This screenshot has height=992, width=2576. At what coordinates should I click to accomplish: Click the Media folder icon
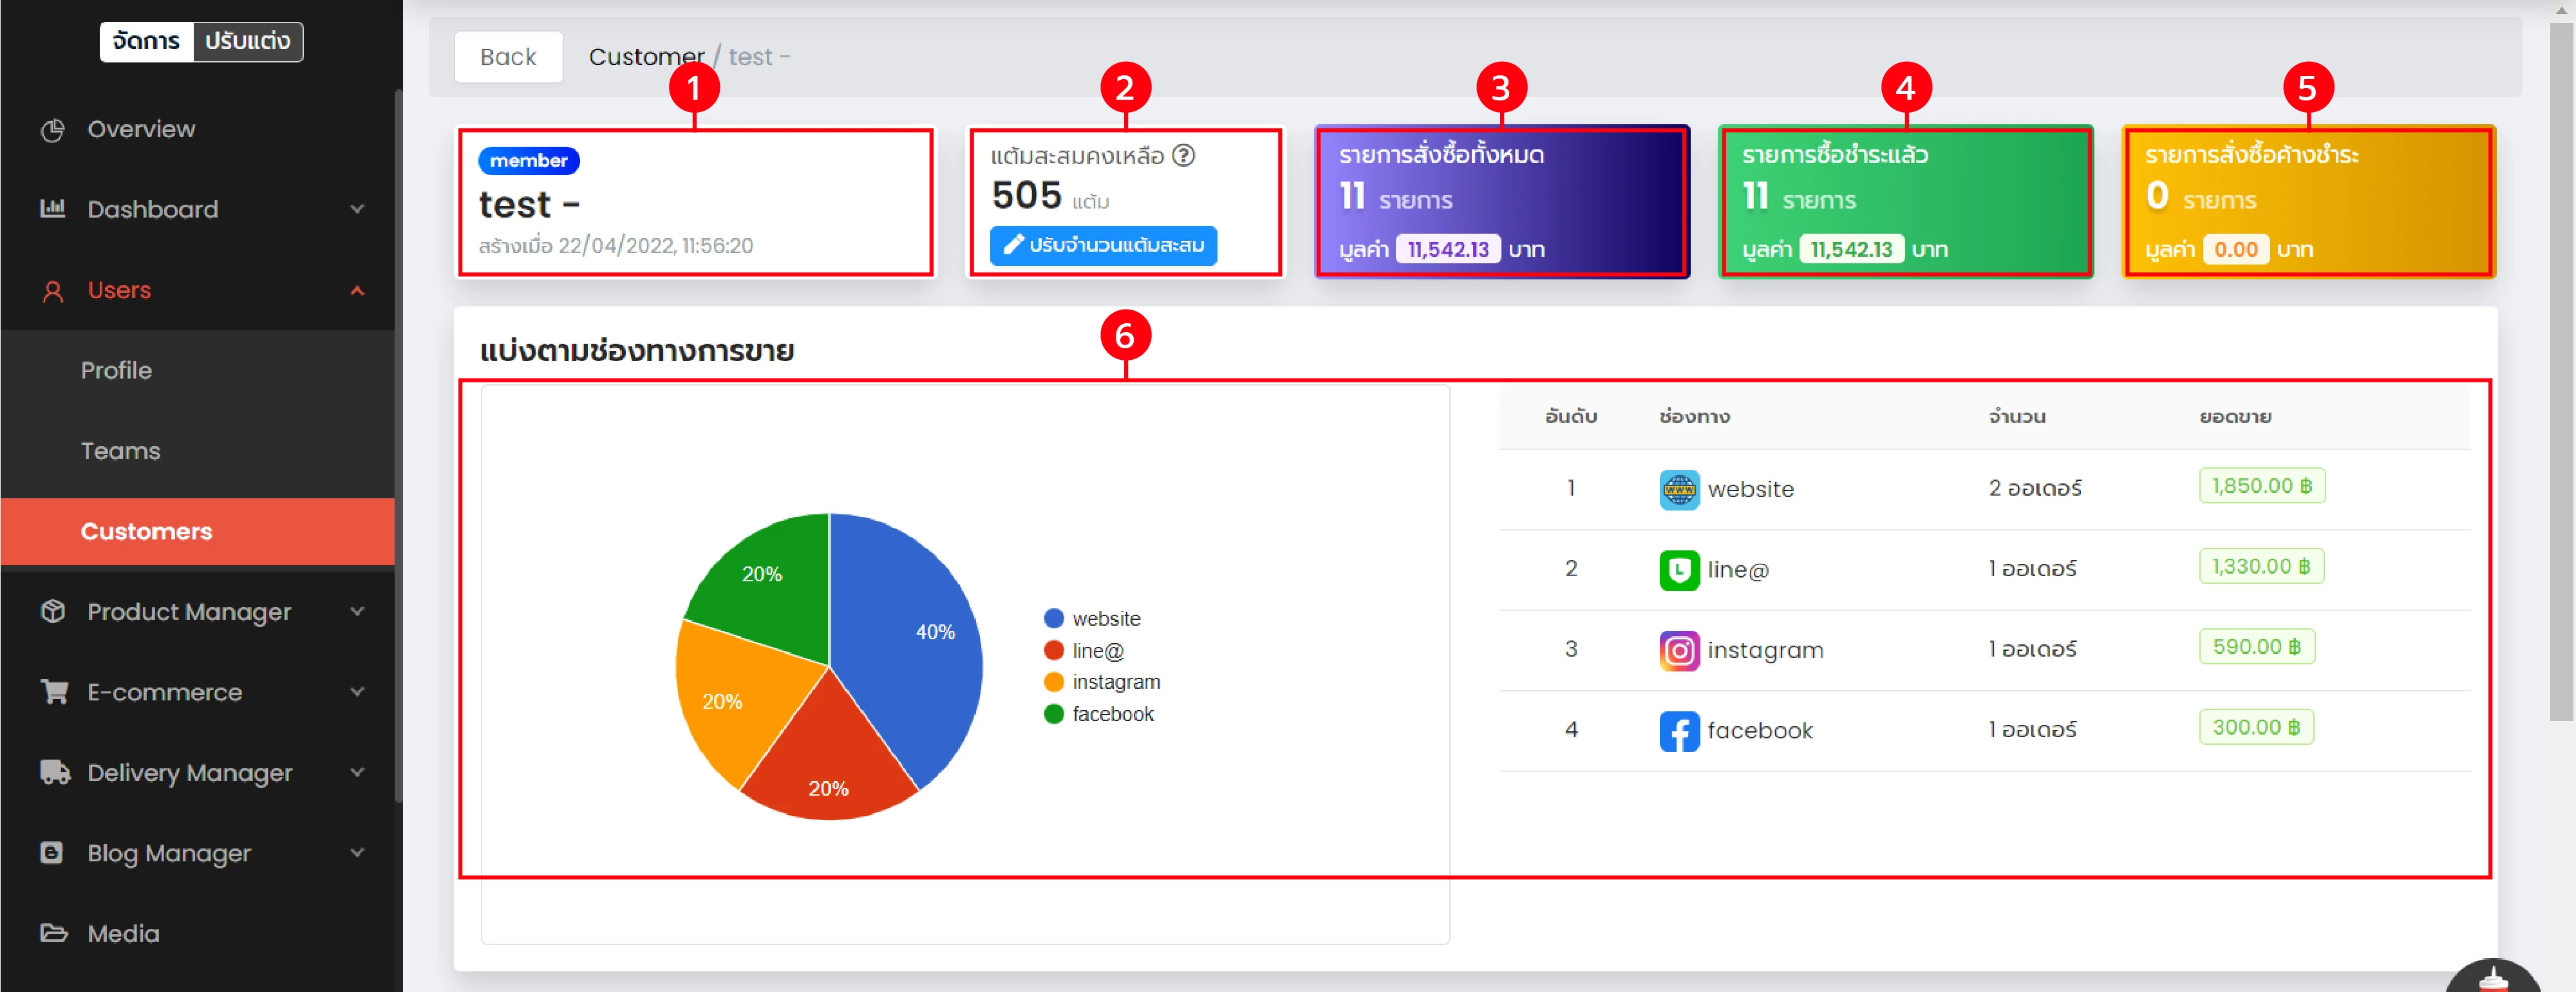coord(54,933)
